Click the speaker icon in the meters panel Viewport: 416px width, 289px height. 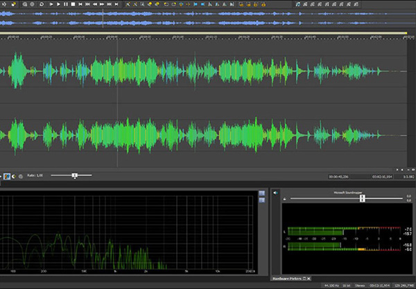tap(276, 192)
